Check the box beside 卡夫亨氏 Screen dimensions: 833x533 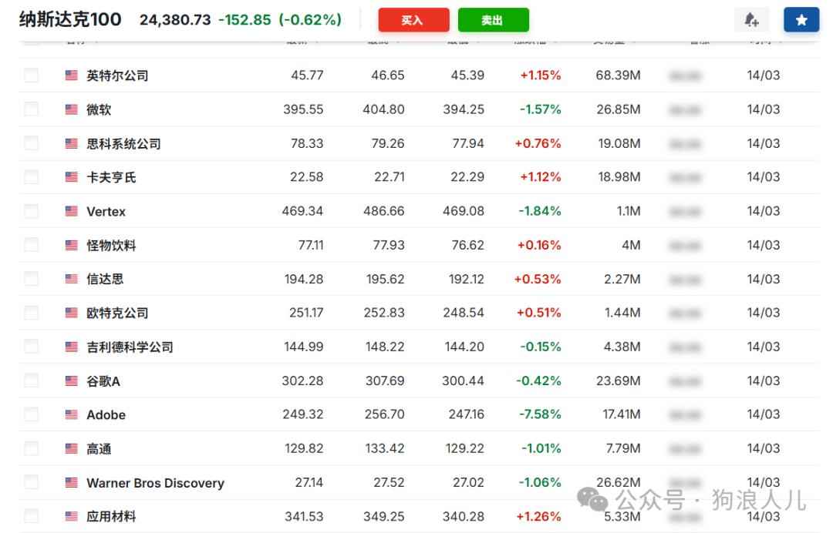click(x=32, y=177)
